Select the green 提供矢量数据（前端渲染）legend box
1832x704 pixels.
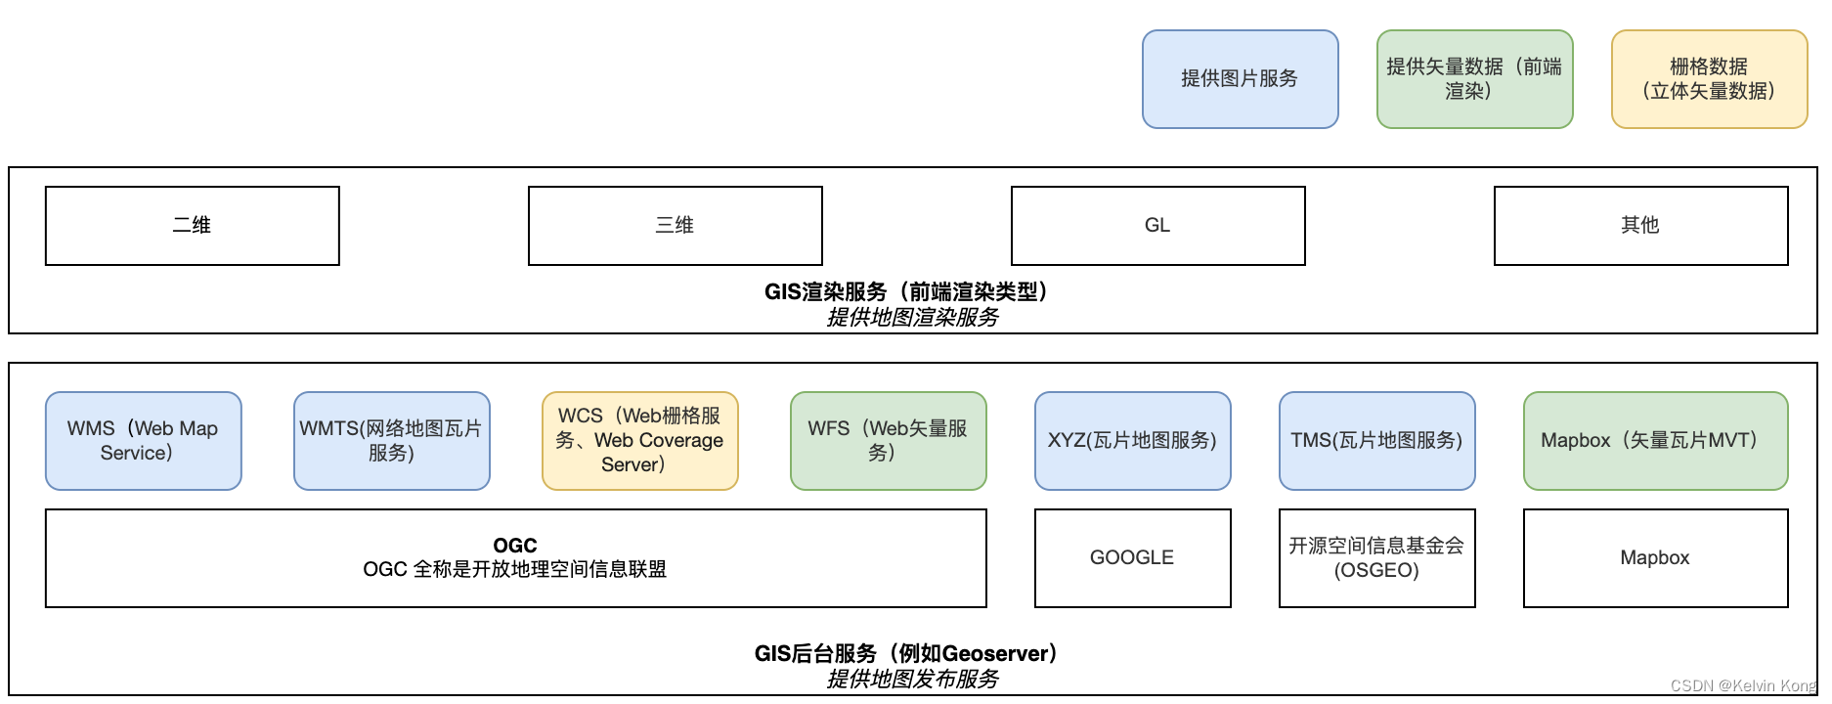click(1474, 79)
